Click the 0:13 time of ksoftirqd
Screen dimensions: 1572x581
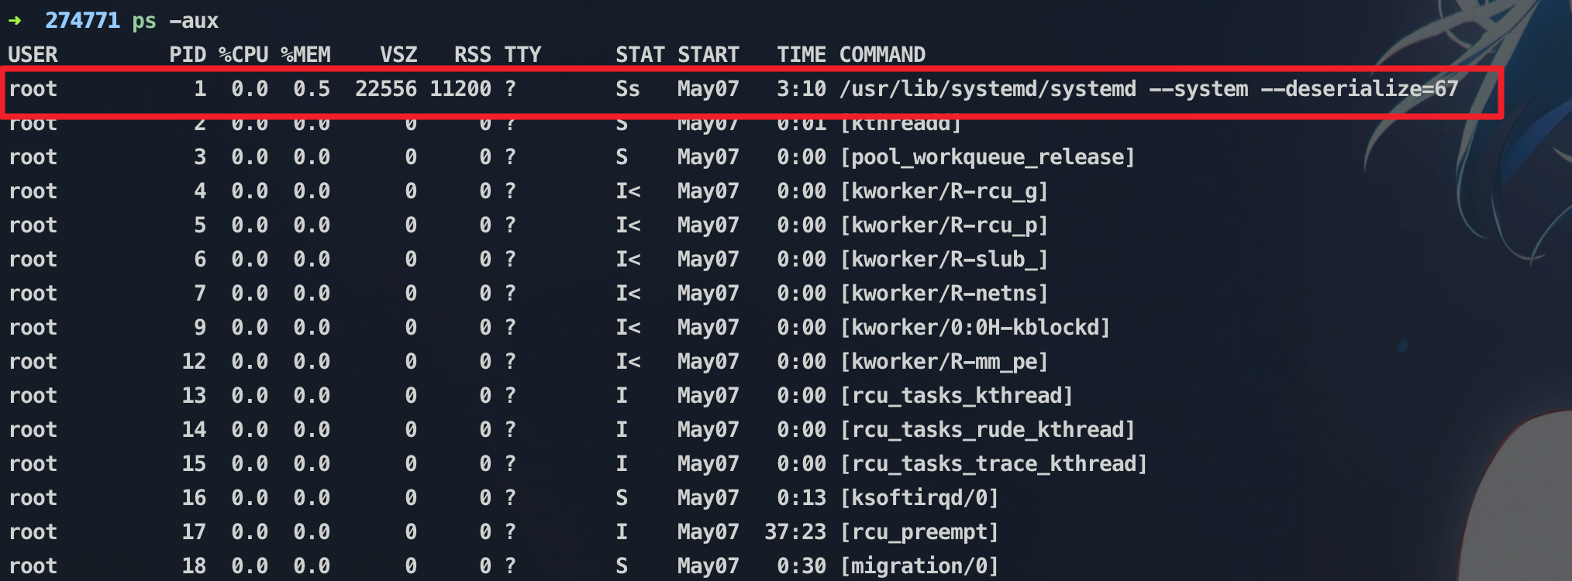click(x=802, y=498)
